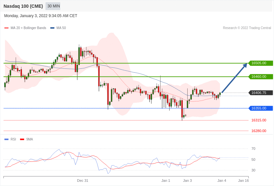Click the RSI 70 level label

tap(253, 149)
